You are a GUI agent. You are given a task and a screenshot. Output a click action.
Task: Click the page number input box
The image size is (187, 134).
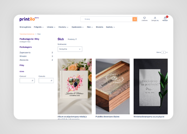[163, 52]
